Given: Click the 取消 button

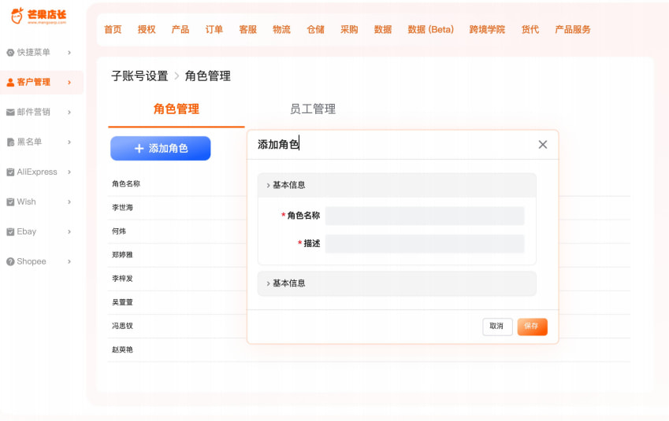Looking at the screenshot, I should (497, 327).
